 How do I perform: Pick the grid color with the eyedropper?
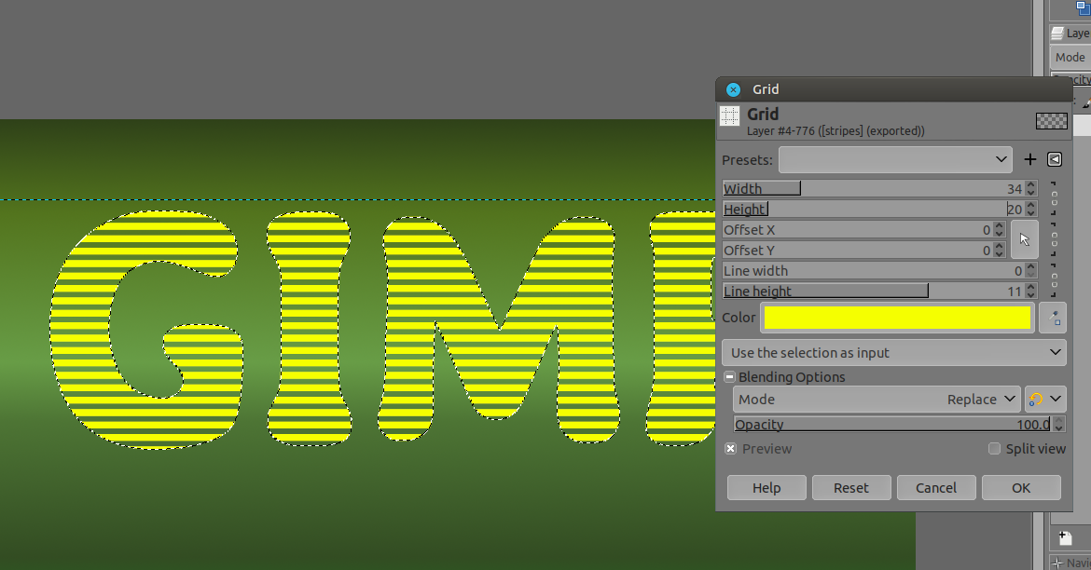(1053, 319)
